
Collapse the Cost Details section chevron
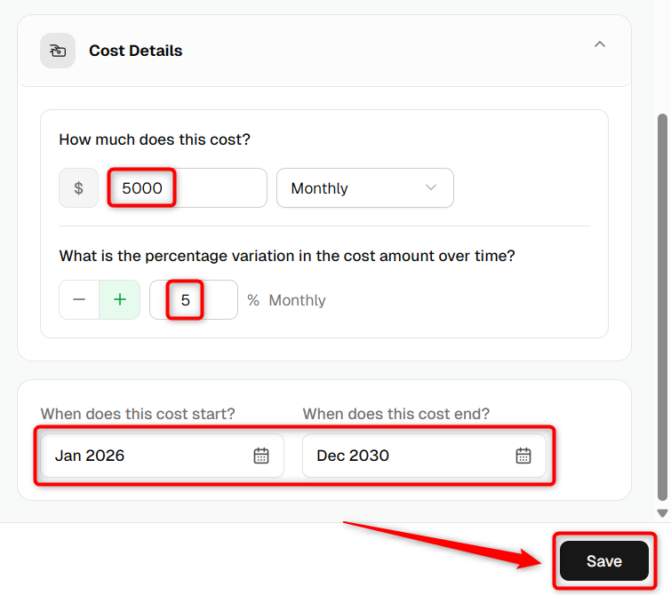pos(600,44)
